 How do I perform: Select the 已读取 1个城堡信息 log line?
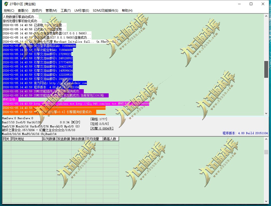tap(34, 29)
